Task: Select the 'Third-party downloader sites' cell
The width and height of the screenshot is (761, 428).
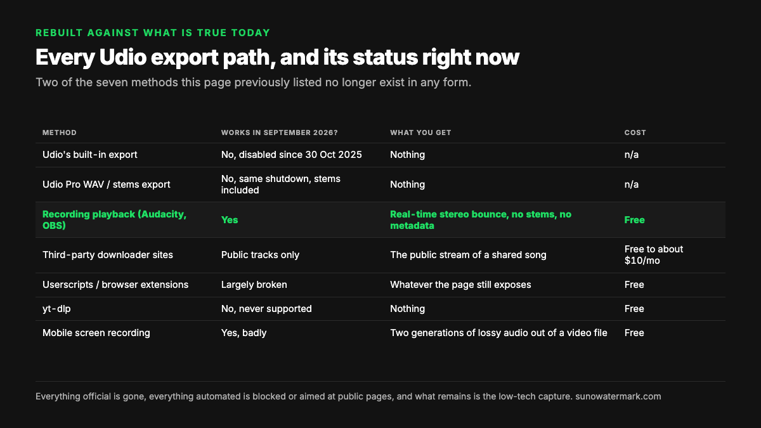Action: click(108, 255)
